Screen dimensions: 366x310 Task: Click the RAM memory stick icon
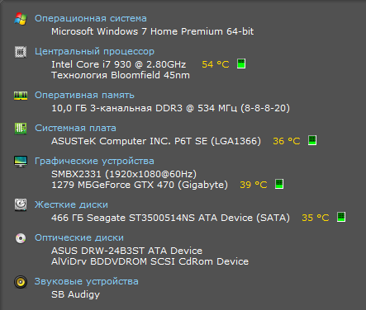[21, 96]
